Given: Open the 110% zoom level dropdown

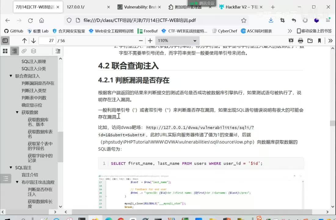Looking at the screenshot, I should click(177, 41).
